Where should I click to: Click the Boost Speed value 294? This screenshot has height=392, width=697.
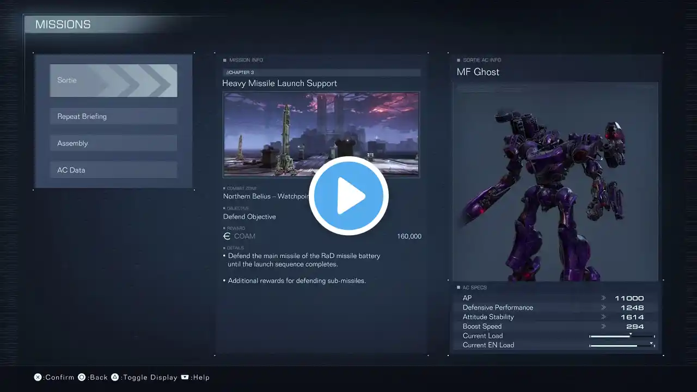pyautogui.click(x=635, y=327)
